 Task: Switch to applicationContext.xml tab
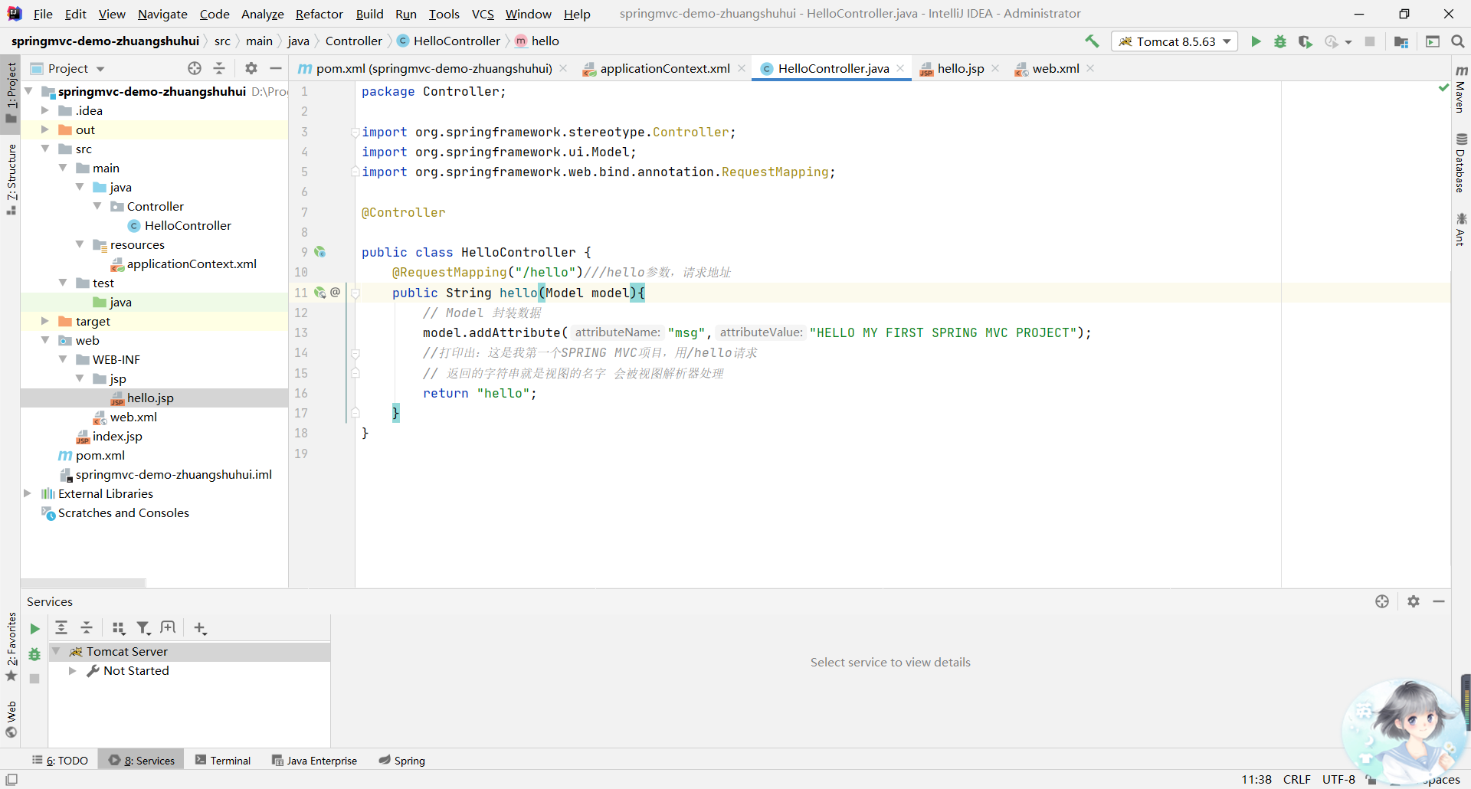tap(664, 68)
